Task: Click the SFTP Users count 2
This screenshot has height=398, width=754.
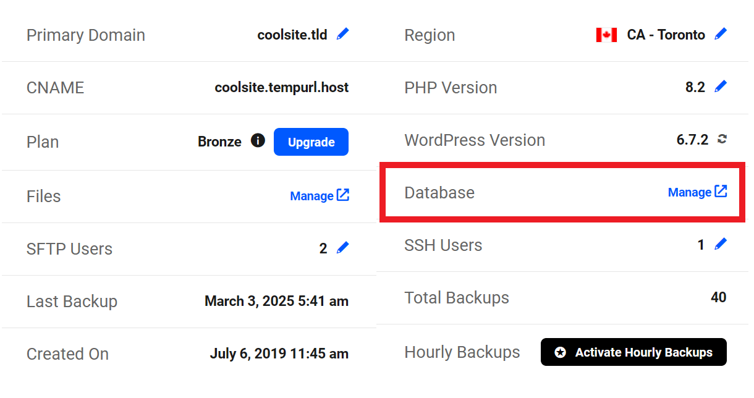Action: (x=323, y=249)
